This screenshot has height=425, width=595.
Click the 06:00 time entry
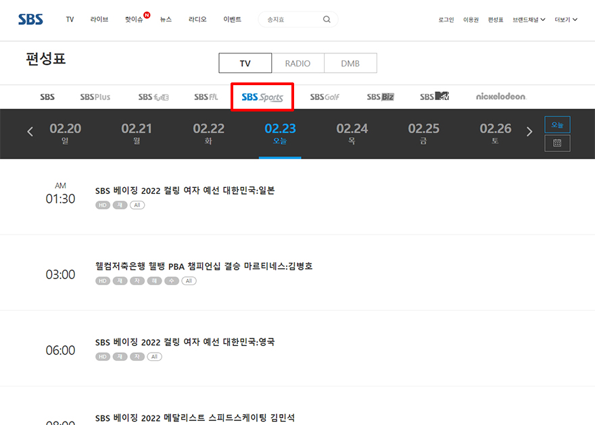(60, 350)
